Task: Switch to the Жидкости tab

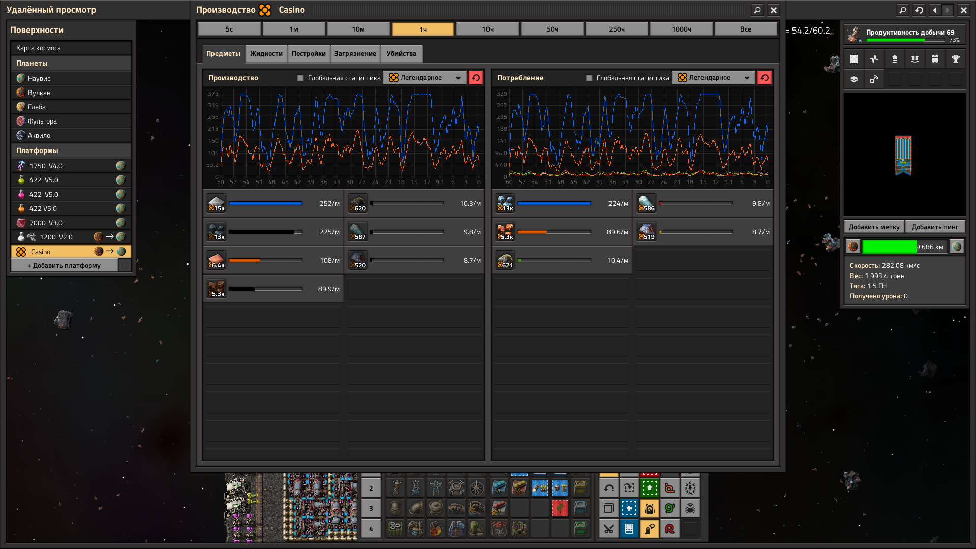Action: 266,54
